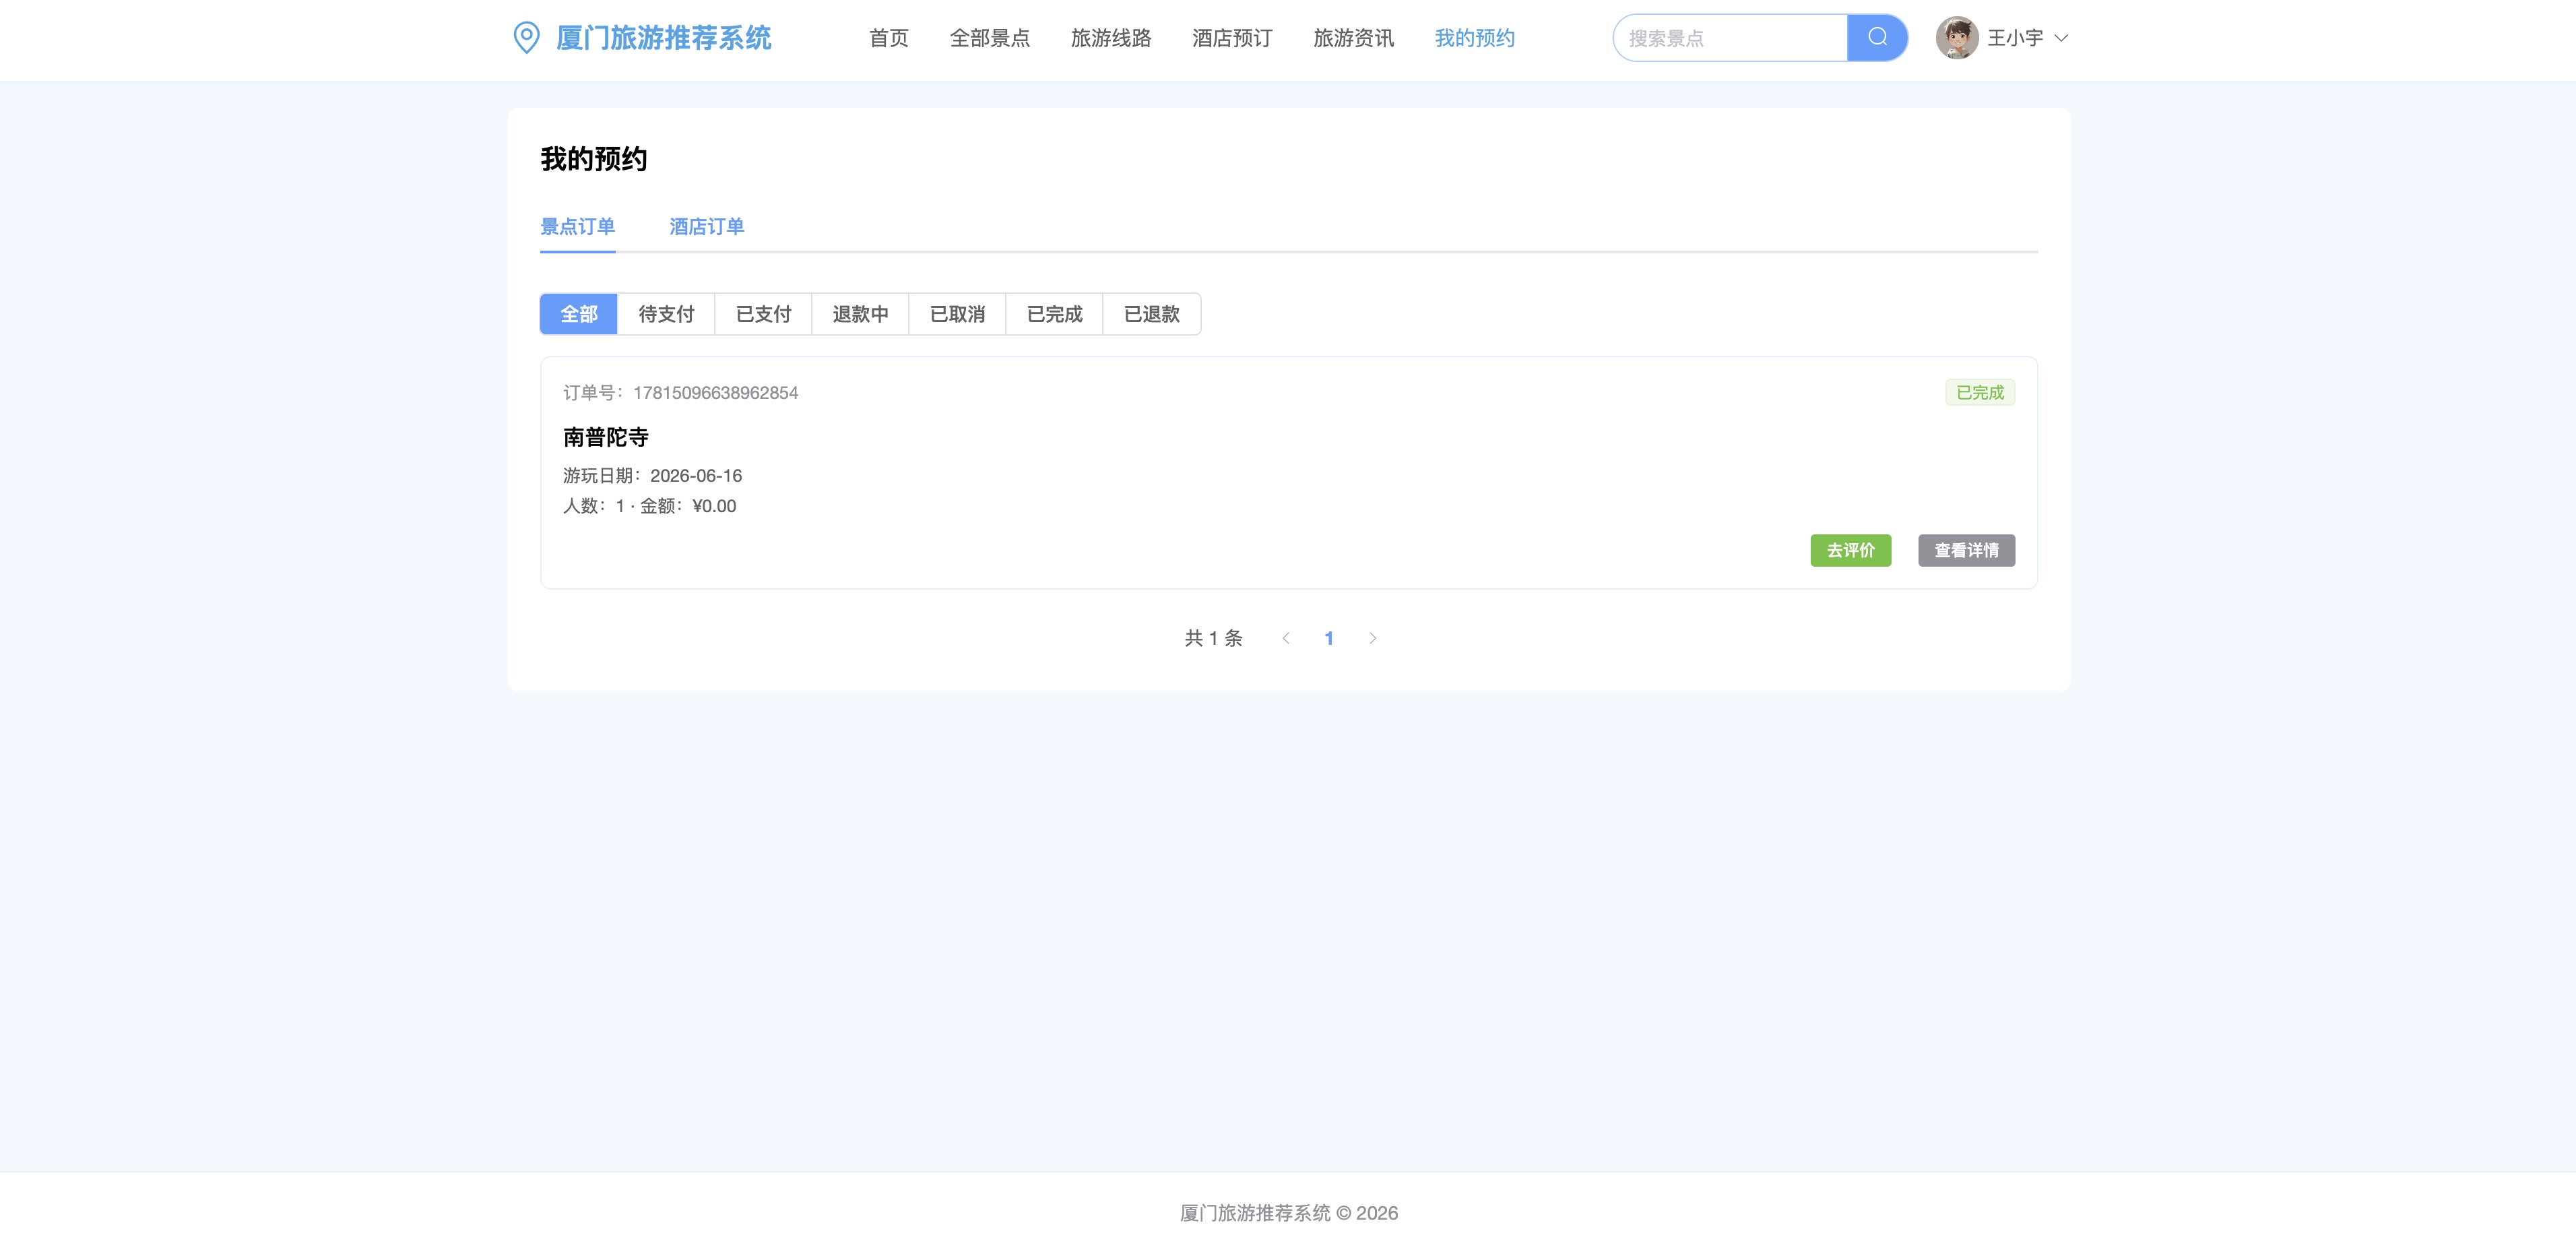Filter orders by 待支付
Screen dimensions: 2576x1252
pyautogui.click(x=666, y=314)
